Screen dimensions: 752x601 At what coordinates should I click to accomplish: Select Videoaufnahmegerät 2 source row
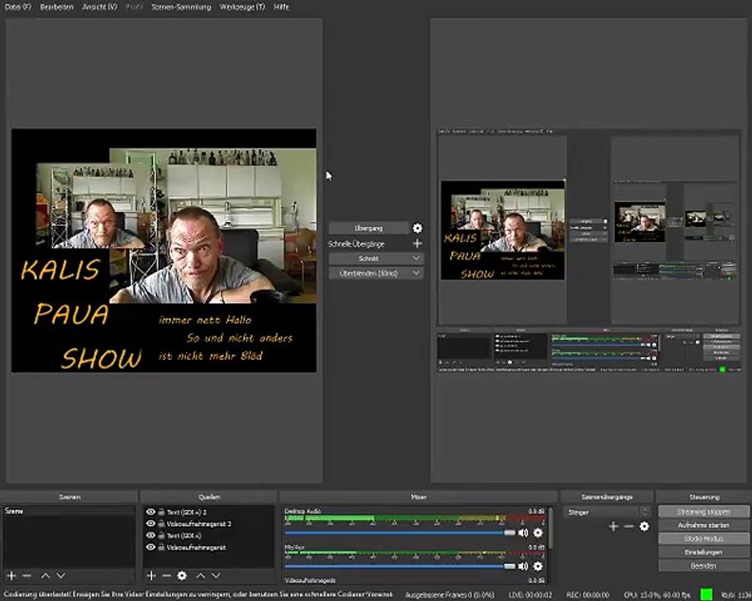tap(208, 524)
